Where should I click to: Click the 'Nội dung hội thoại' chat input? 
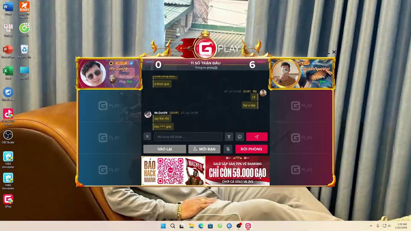coord(188,137)
